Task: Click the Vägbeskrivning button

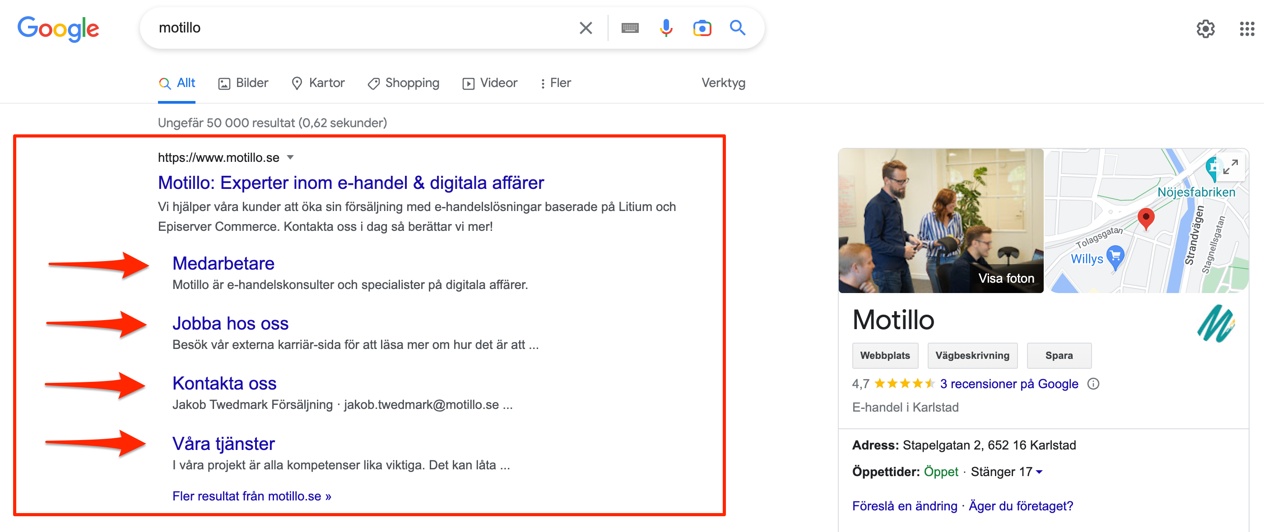Action: pyautogui.click(x=972, y=355)
